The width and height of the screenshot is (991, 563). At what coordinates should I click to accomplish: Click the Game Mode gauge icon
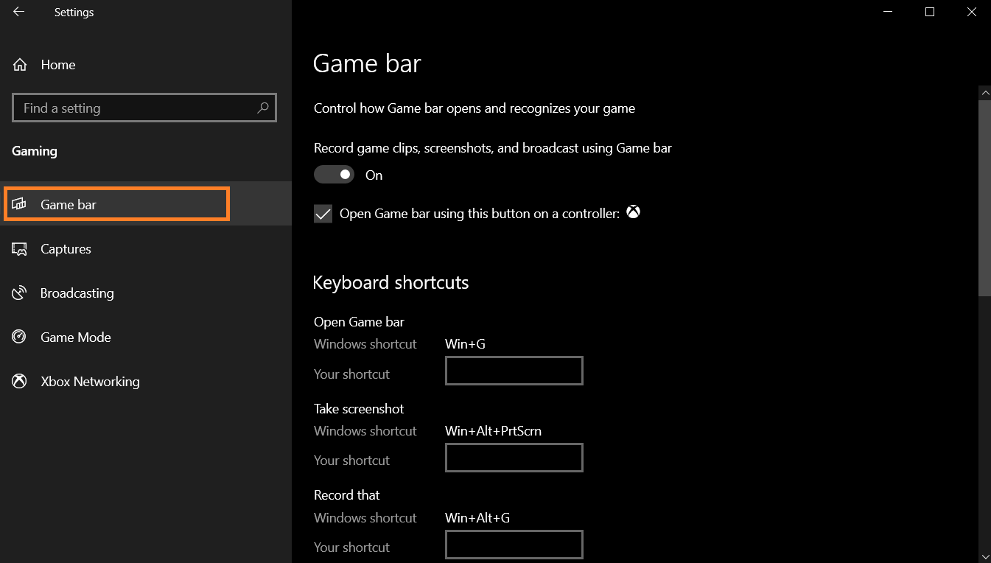click(20, 337)
